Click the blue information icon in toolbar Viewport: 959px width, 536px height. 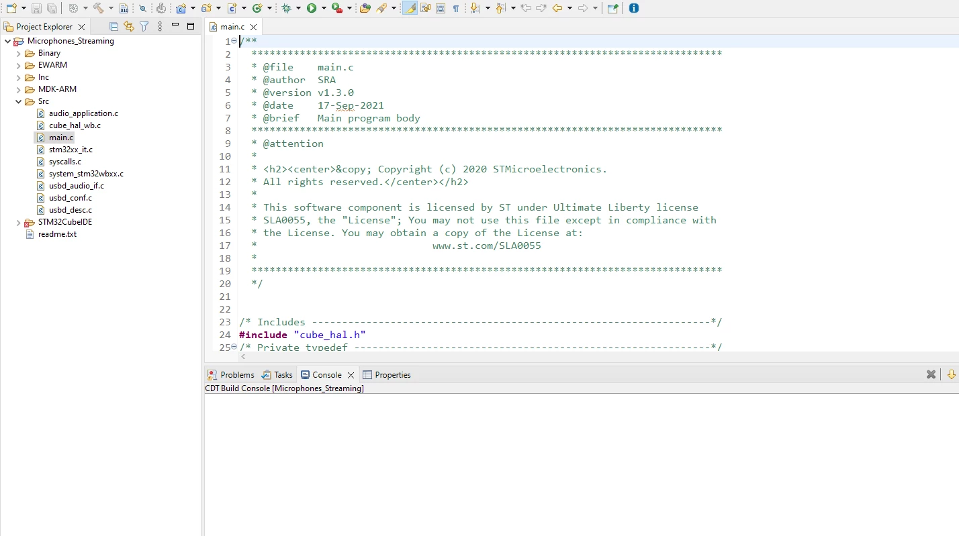click(633, 8)
